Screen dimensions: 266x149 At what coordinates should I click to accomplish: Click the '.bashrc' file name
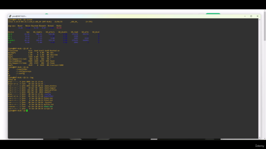point(47,92)
